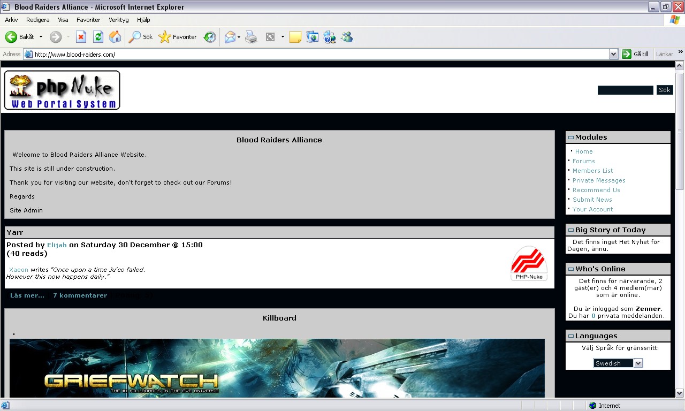Click the red PHP-Nuke topic image

tap(529, 263)
